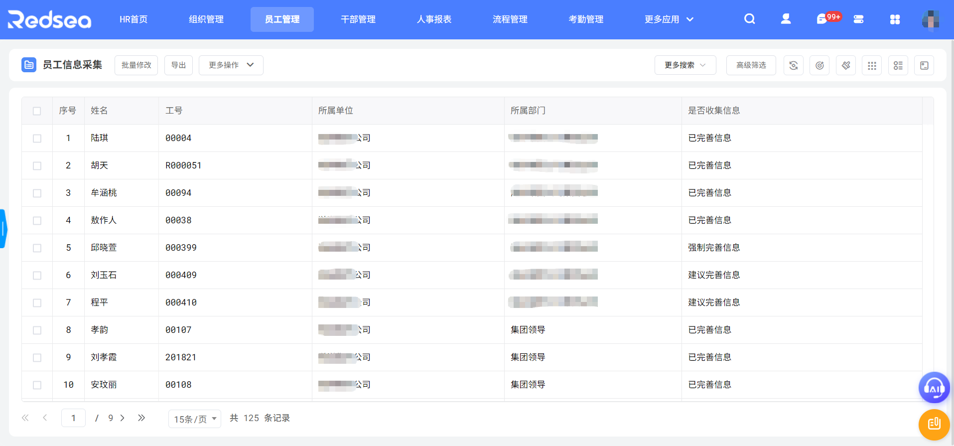Screen dimensions: 954x446
Task: Open the messages icon with 99+ badge
Action: click(822, 19)
